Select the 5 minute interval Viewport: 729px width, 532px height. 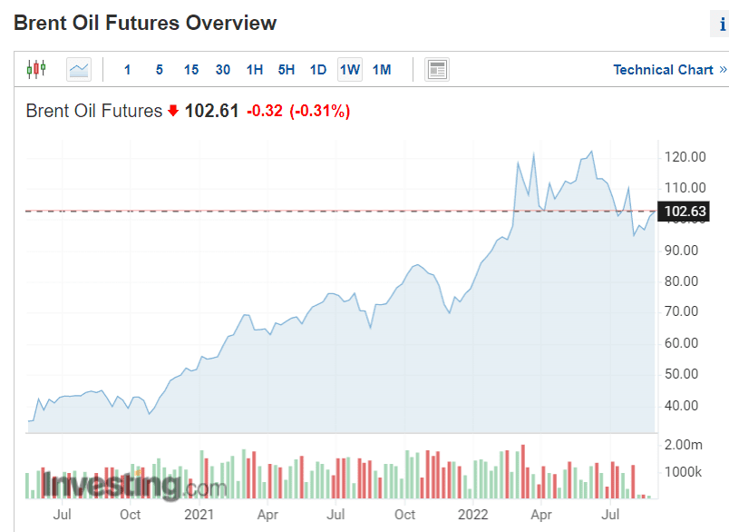pyautogui.click(x=159, y=69)
